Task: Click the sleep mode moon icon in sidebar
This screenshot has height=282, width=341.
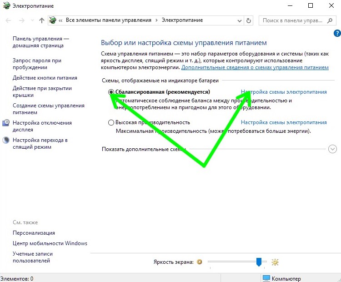Action: (6, 140)
